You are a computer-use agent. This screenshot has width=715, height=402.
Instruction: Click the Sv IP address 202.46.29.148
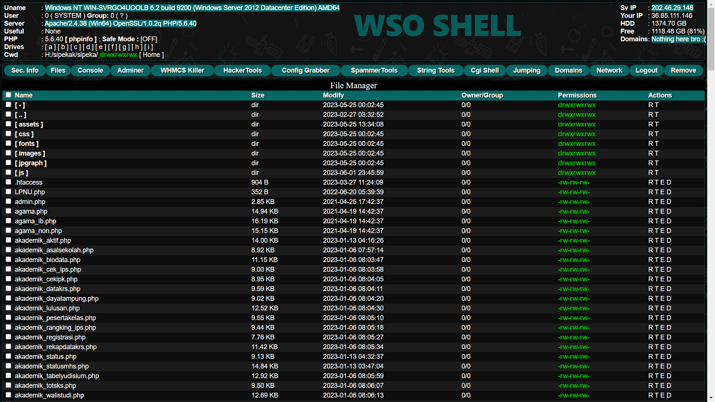pos(672,8)
